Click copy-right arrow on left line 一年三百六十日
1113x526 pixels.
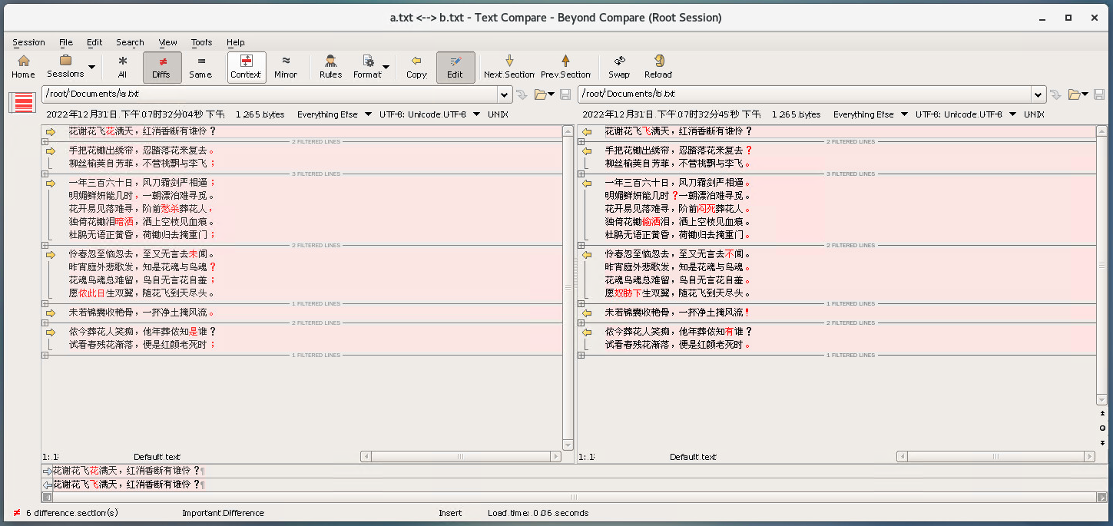pos(51,183)
